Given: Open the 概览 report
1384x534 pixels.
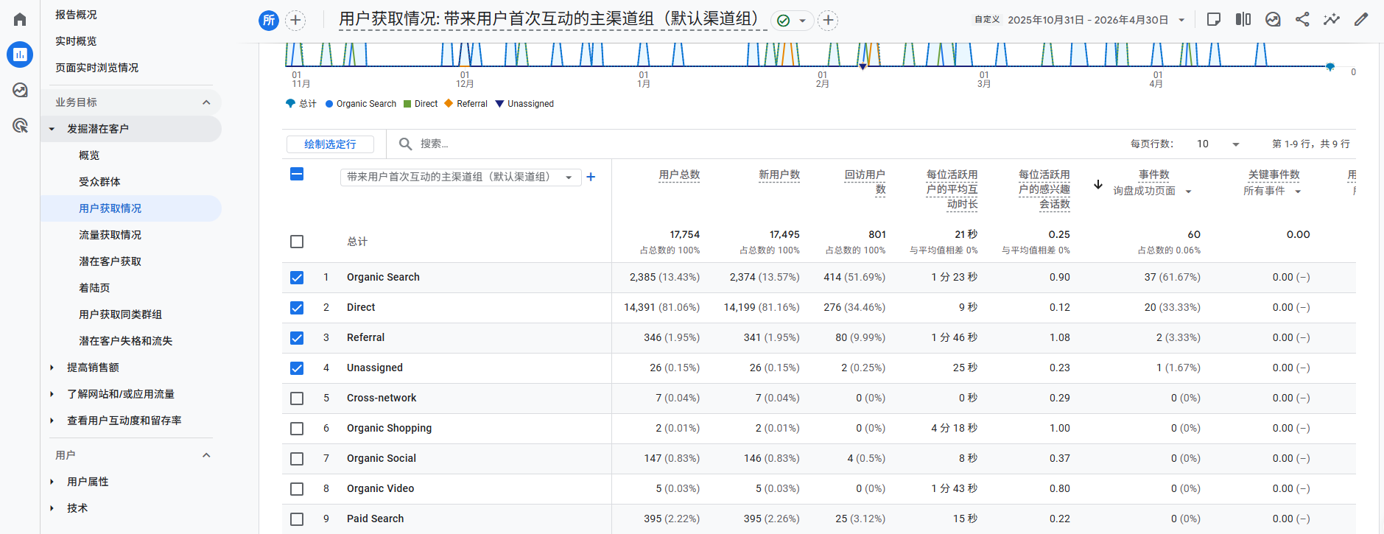Looking at the screenshot, I should (89, 155).
